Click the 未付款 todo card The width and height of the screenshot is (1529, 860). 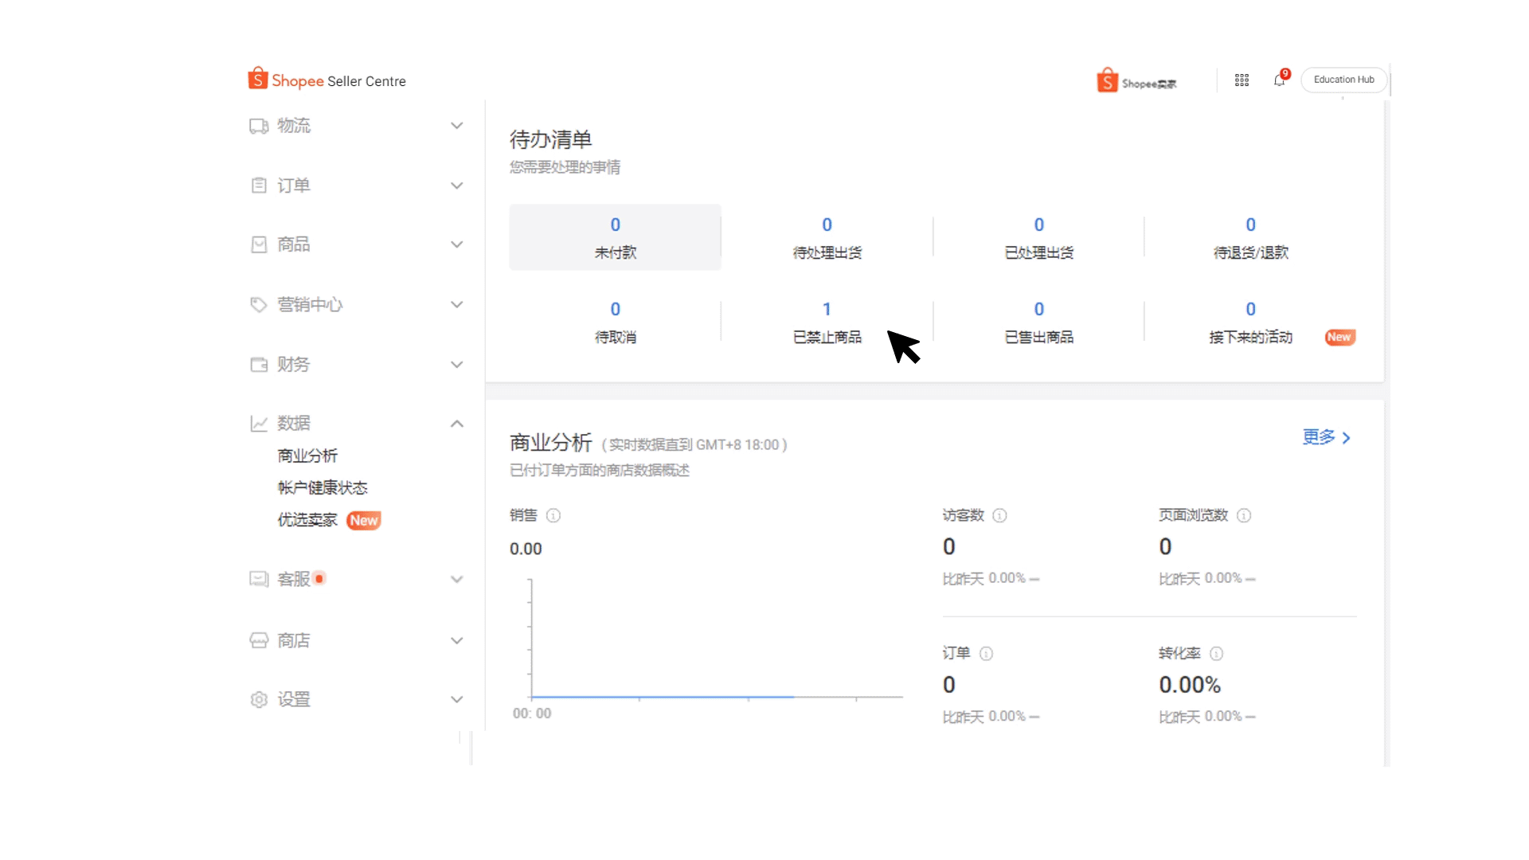615,237
